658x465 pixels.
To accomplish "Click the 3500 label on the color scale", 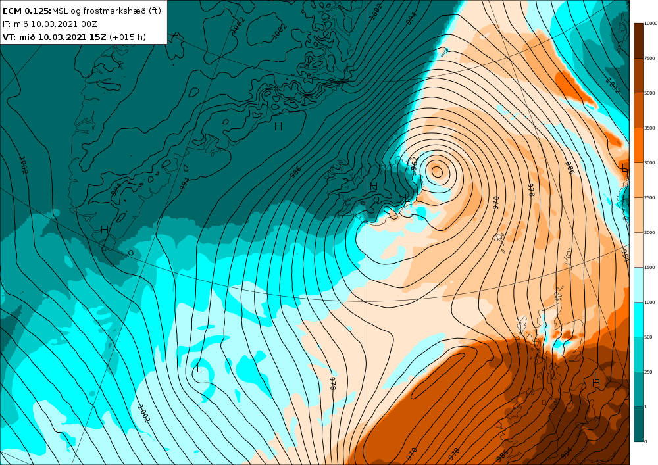I will tap(649, 128).
